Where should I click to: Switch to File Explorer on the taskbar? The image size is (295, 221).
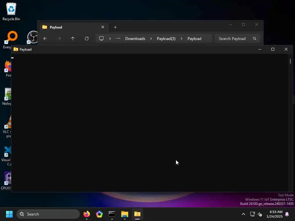click(124, 214)
